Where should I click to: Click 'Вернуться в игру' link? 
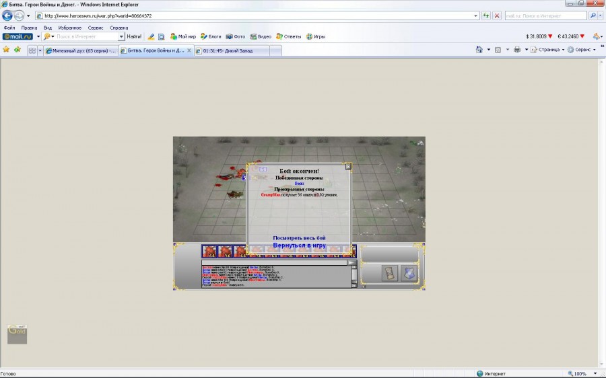coord(299,245)
